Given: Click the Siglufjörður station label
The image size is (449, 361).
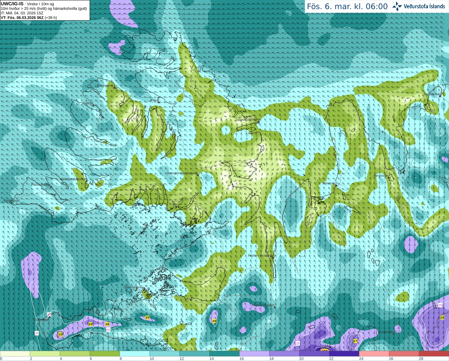Looking at the screenshot, I should tap(432, 94).
